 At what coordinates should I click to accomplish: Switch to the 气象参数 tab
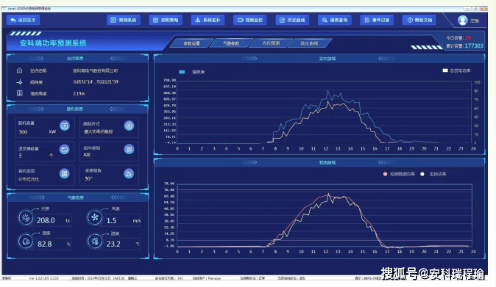(231, 43)
